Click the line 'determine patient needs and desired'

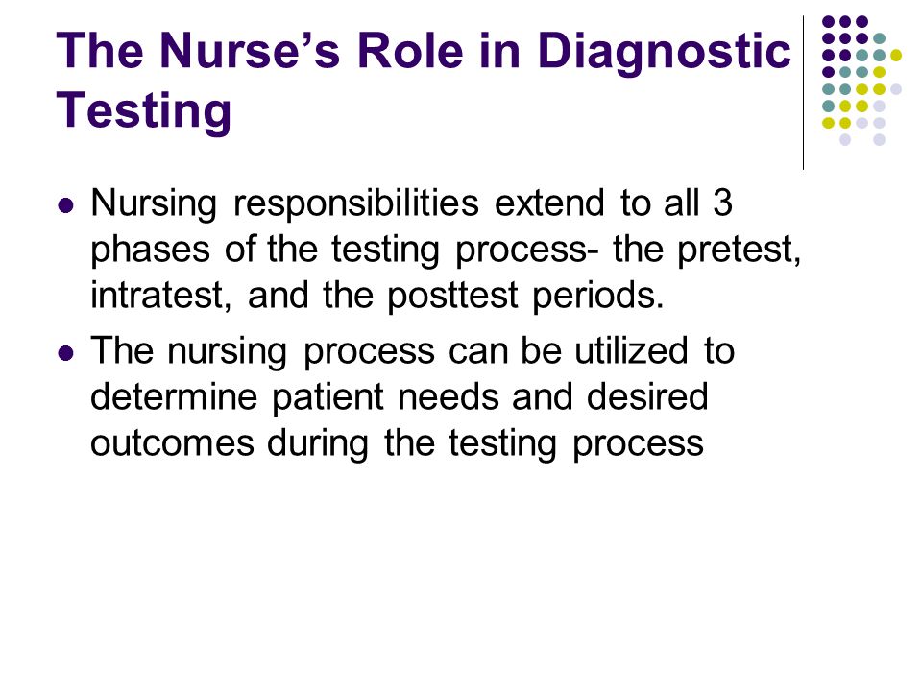click(x=400, y=397)
